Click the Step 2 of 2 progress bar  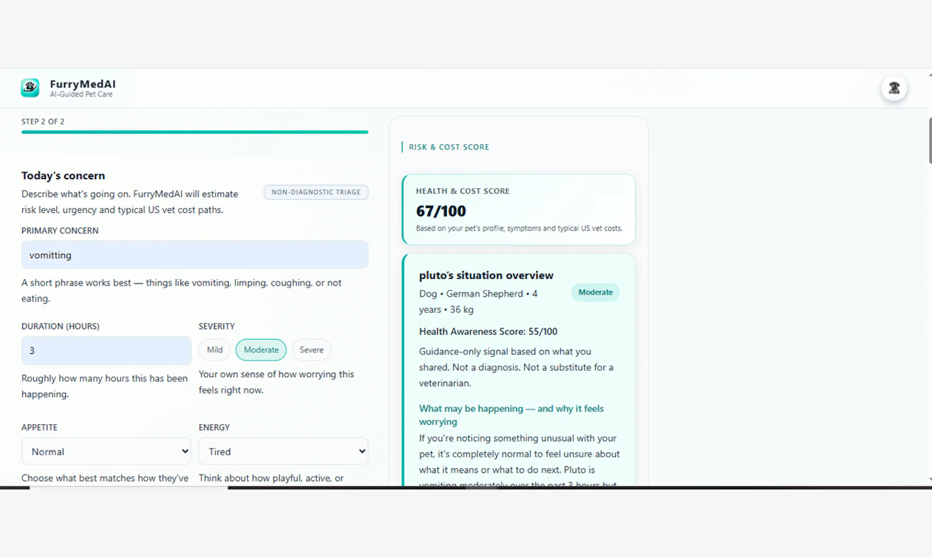point(195,132)
